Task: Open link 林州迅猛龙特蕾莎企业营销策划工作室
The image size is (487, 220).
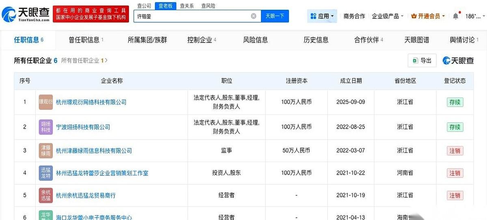Action: click(102, 173)
